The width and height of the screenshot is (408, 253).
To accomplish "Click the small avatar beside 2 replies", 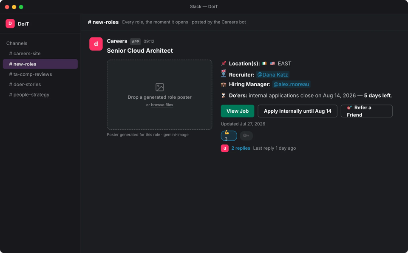I will click(x=224, y=148).
